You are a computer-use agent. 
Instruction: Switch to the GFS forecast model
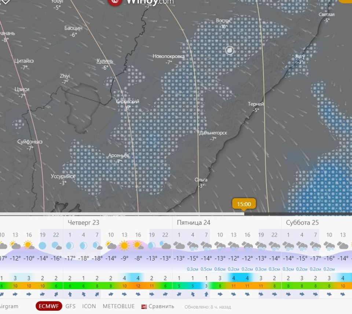coord(70,306)
